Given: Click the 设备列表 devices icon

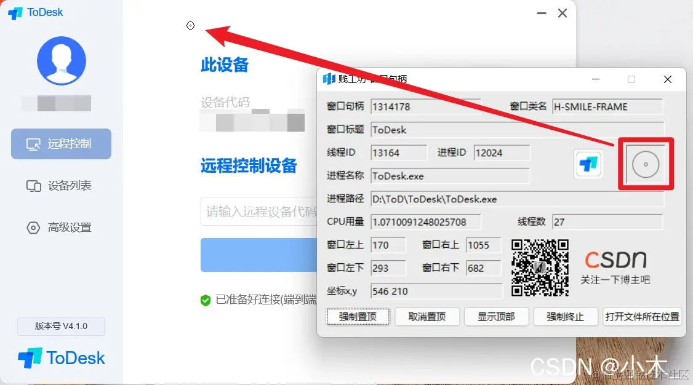Looking at the screenshot, I should pos(34,186).
